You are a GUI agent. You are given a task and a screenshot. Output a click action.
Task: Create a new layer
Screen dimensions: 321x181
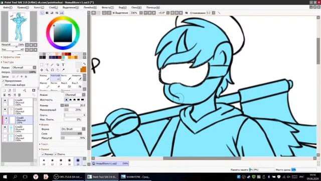(5, 90)
